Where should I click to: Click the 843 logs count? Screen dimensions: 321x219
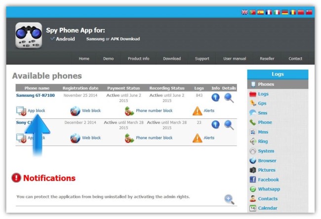199,95
